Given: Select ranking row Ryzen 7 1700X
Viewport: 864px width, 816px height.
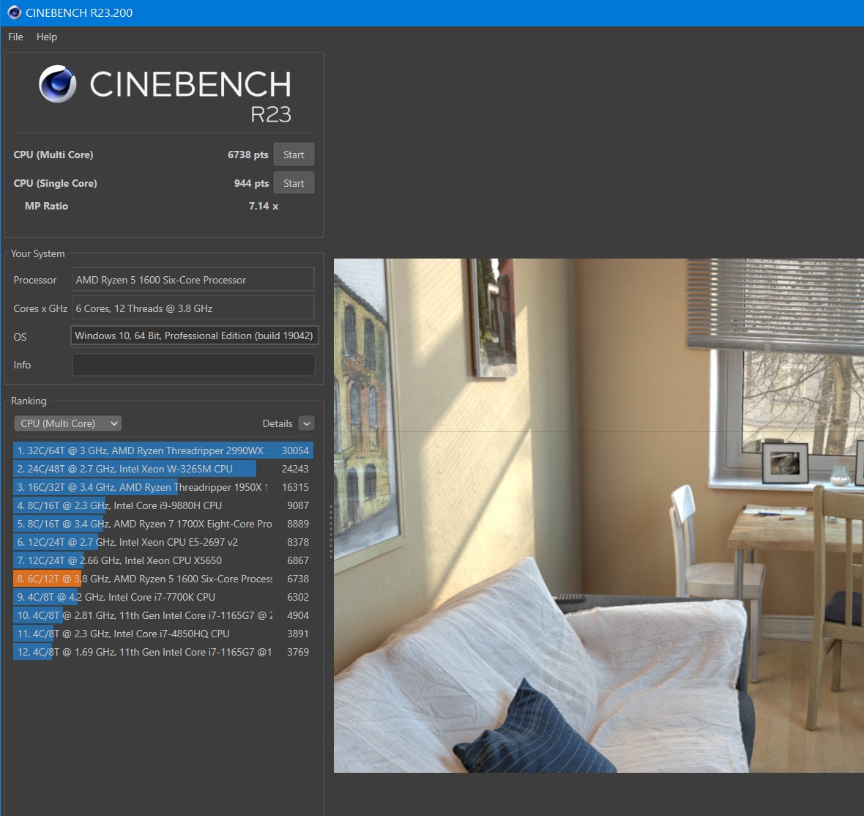Looking at the screenshot, I should click(163, 524).
